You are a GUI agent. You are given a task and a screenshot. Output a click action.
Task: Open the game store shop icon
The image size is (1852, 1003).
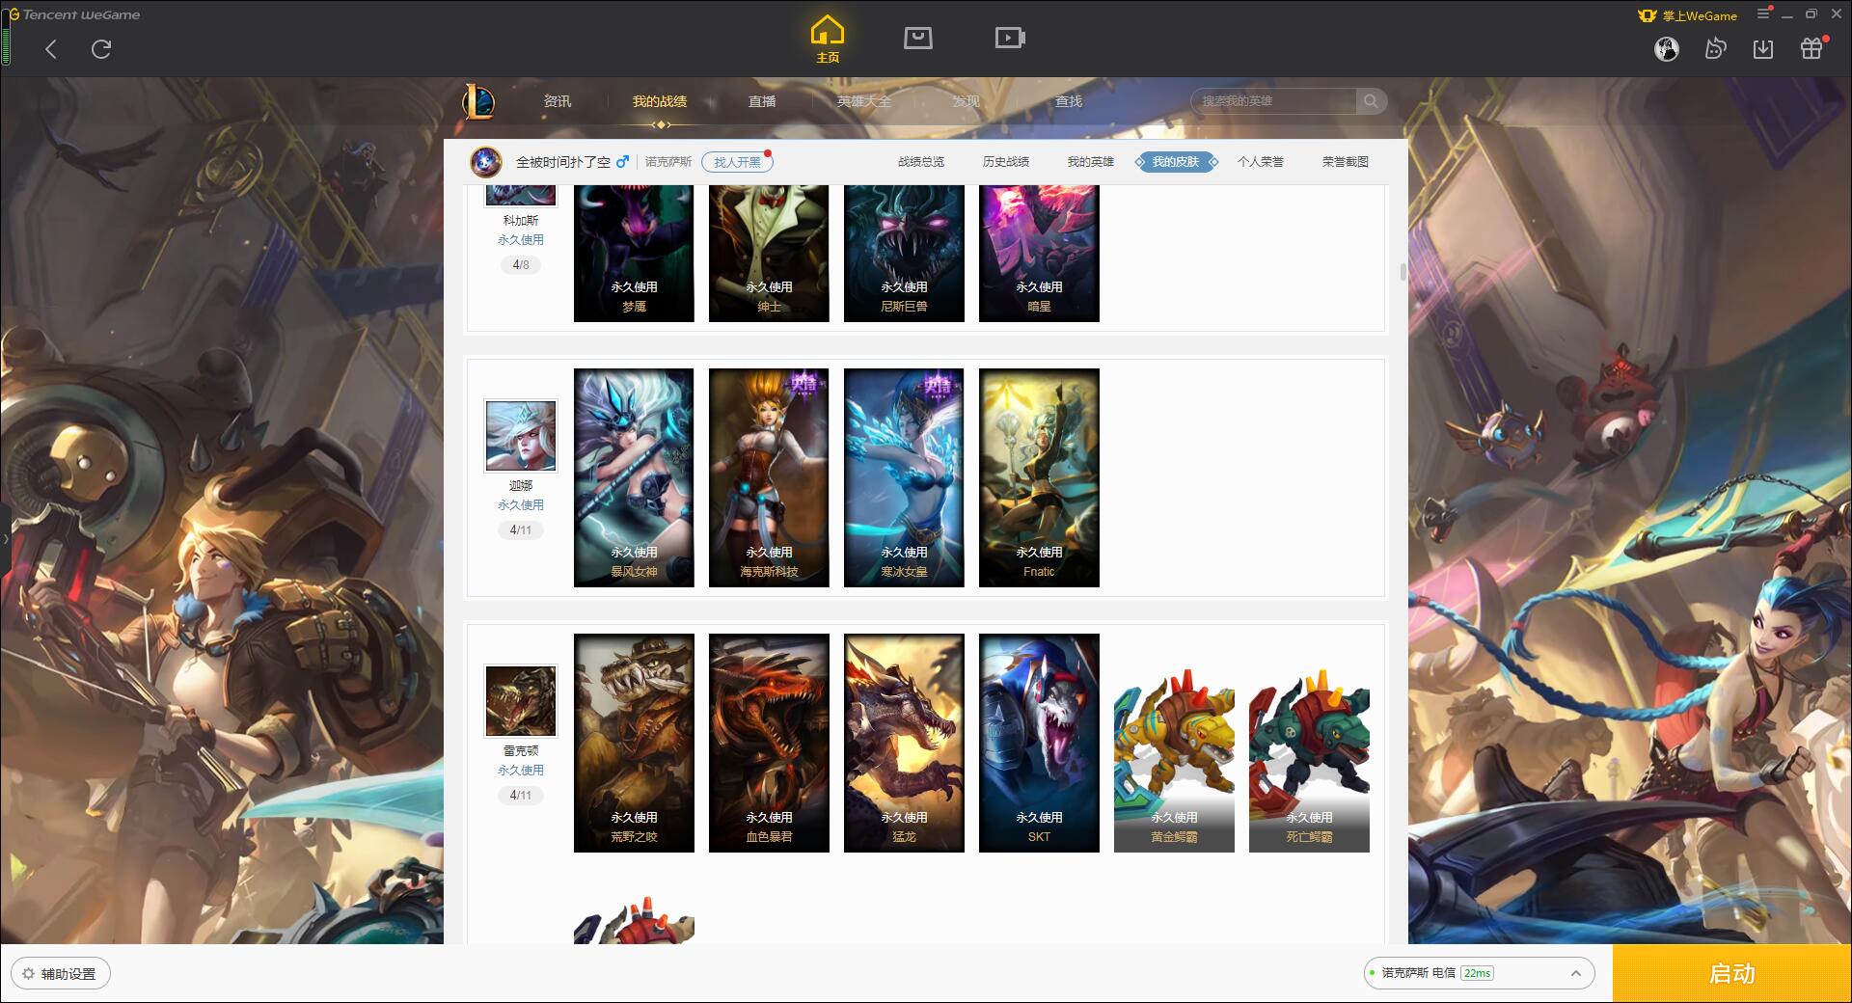coord(917,38)
